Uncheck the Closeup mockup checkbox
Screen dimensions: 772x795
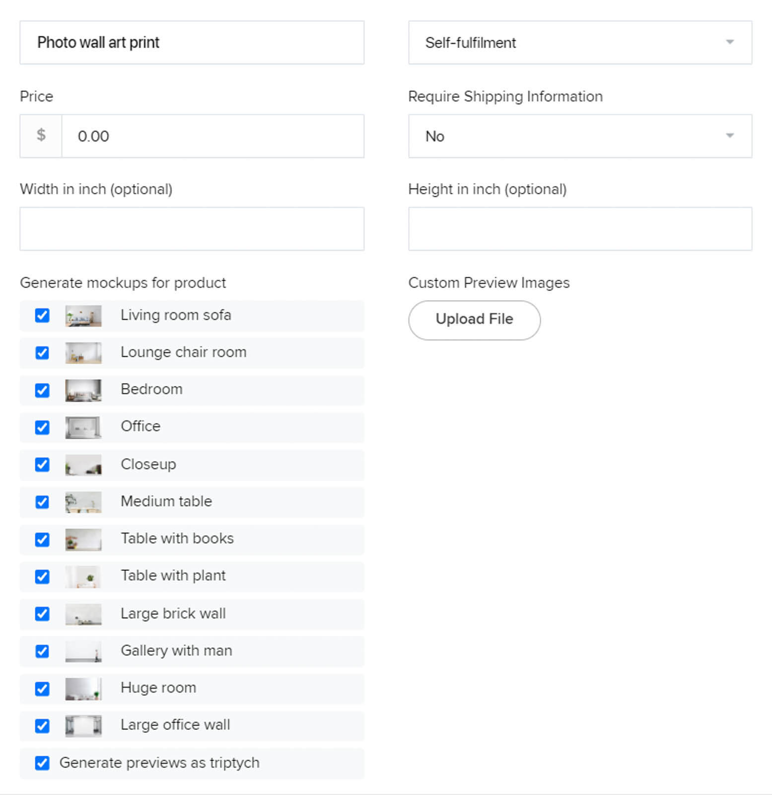[42, 465]
